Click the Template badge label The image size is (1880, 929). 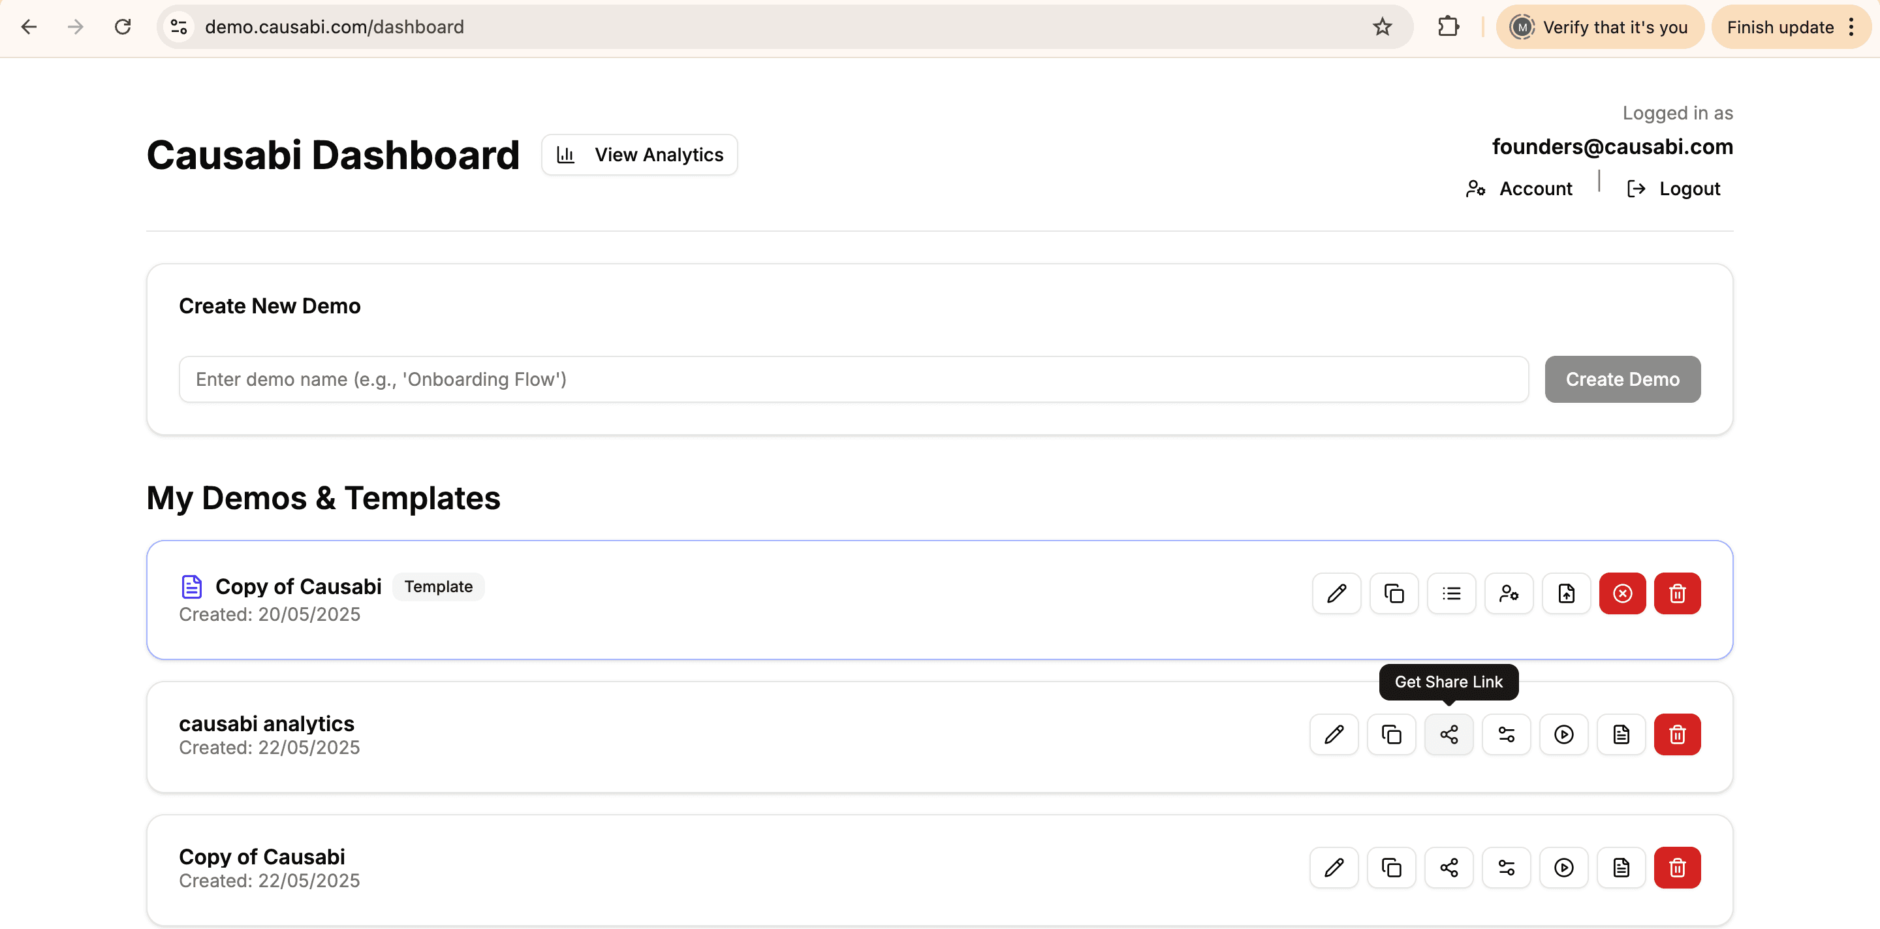[439, 587]
